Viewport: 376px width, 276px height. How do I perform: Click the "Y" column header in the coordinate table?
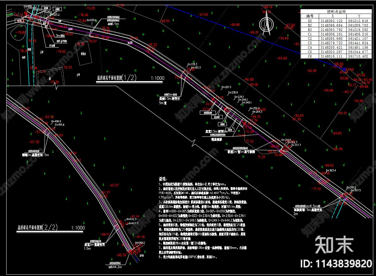coord(359,16)
